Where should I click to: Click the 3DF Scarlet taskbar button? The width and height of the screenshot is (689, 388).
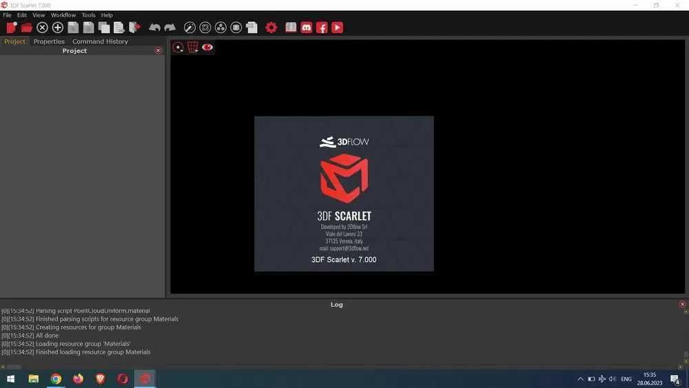(145, 379)
